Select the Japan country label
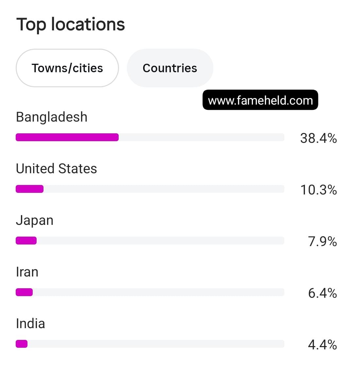Viewport: 353px width, 385px height. click(35, 220)
